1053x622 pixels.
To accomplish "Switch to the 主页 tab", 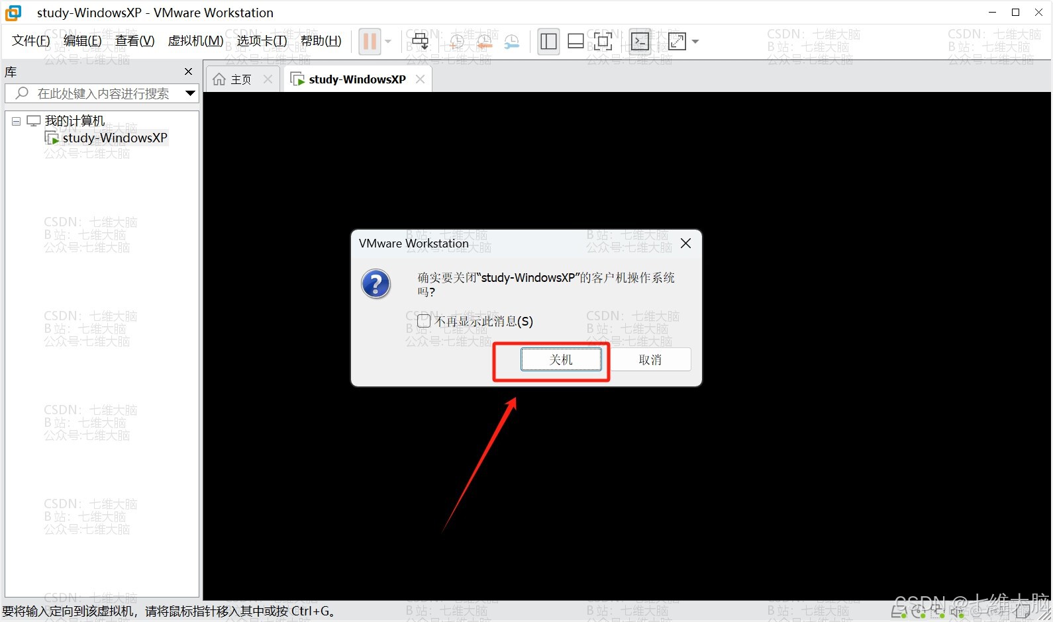I will (241, 79).
